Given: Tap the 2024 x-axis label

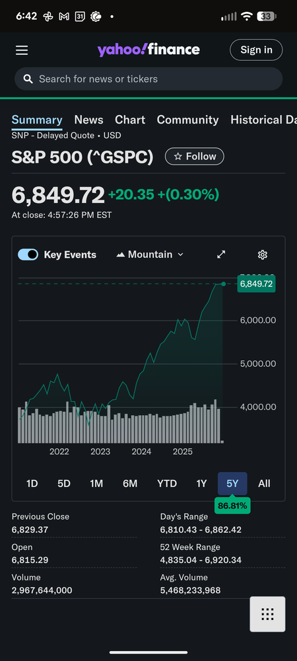Looking at the screenshot, I should [141, 452].
